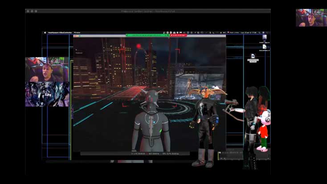Image resolution: width=327 pixels, height=184 pixels.
Task: Click the dark-haired avatar holding the crossbow
Action: [x=250, y=120]
